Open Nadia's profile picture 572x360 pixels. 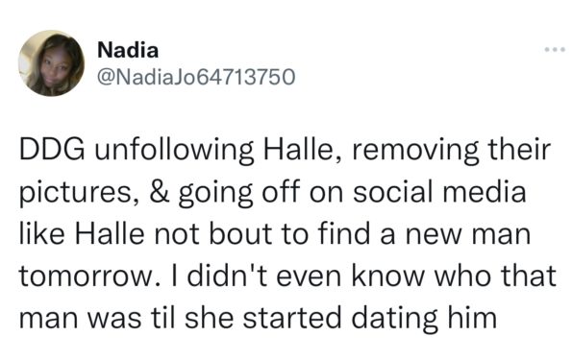(x=52, y=63)
